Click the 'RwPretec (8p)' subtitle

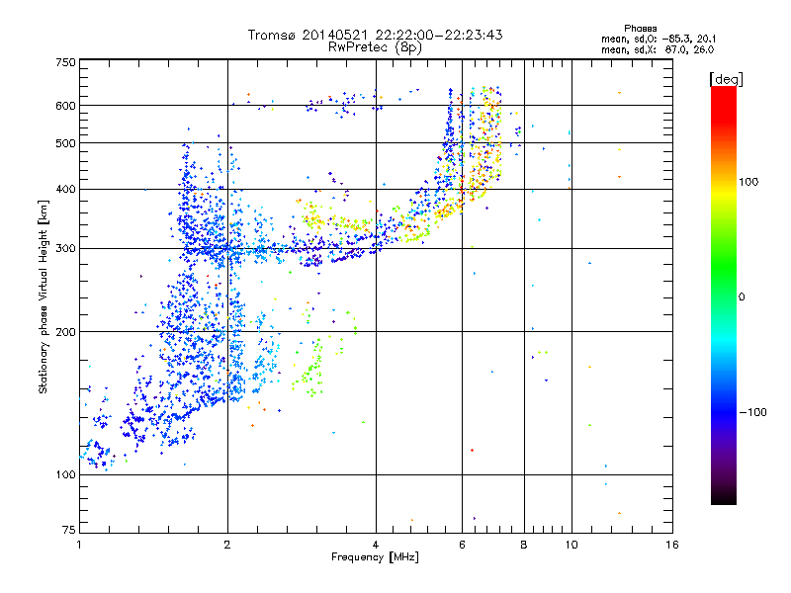pos(375,47)
